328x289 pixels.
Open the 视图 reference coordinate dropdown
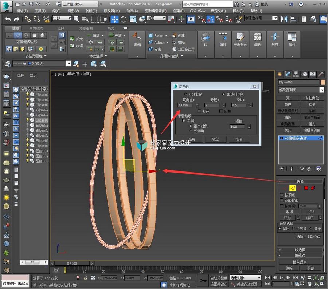(x=156, y=19)
